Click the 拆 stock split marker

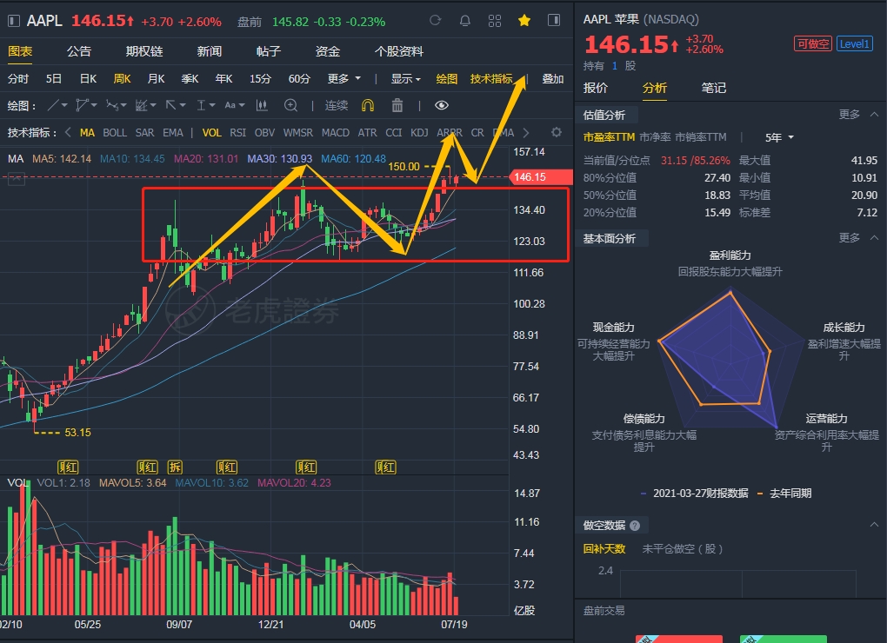click(176, 467)
